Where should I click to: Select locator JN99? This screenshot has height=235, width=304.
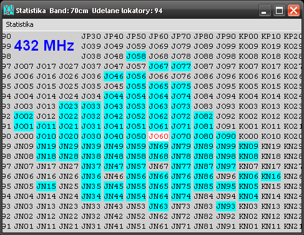point(226,146)
